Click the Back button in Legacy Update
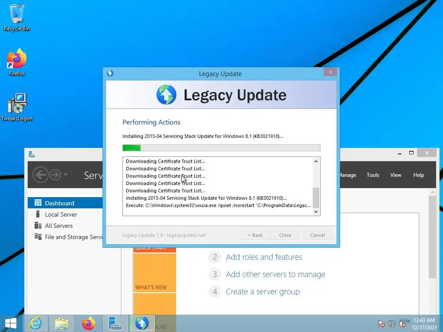Image resolution: width=443 pixels, height=332 pixels. (x=255, y=235)
